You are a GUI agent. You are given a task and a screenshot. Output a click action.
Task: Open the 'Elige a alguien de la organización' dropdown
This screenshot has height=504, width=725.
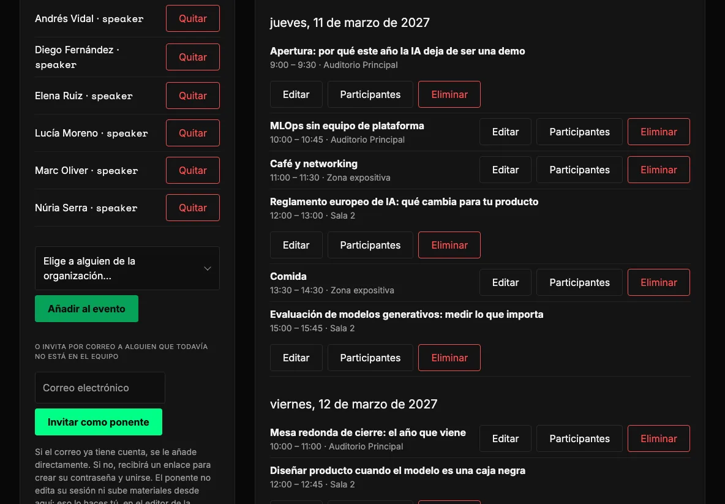click(x=127, y=268)
